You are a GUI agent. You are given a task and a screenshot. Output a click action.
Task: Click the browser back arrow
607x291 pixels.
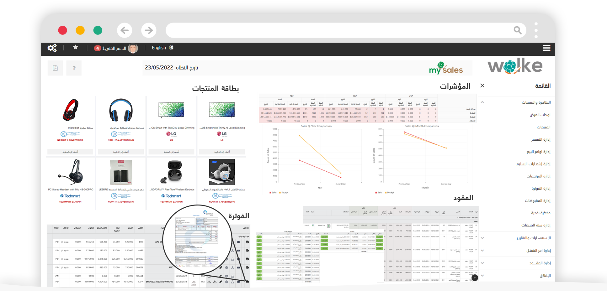click(125, 30)
